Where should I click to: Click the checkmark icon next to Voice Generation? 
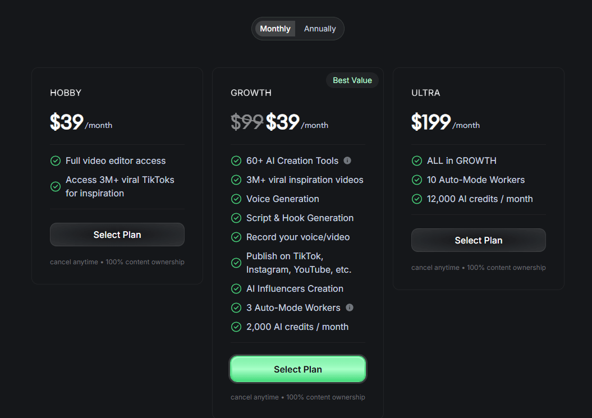tap(236, 199)
